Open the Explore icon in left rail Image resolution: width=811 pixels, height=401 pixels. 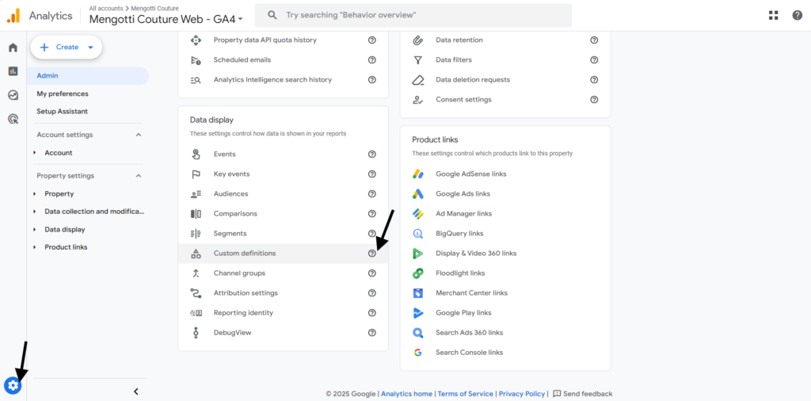coord(13,95)
